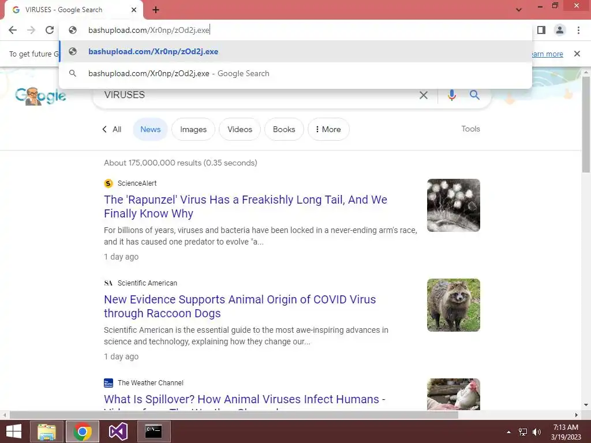Click the scroll-right arrow of horizontal scrollbar
591x443 pixels.
(577, 415)
